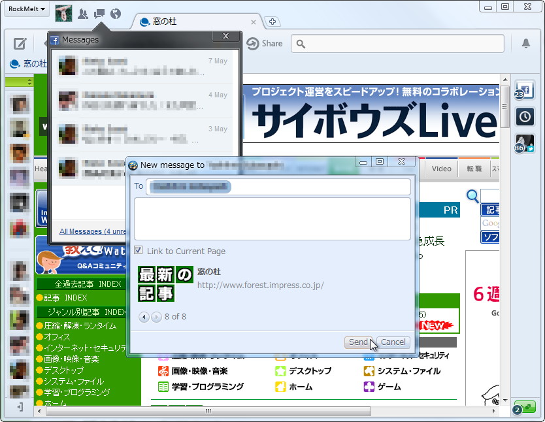Click the friends icon in the top toolbar
This screenshot has height=422, width=545.
(x=82, y=12)
